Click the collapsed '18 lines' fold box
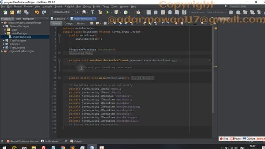This screenshot has height=149, width=265. coord(142,78)
